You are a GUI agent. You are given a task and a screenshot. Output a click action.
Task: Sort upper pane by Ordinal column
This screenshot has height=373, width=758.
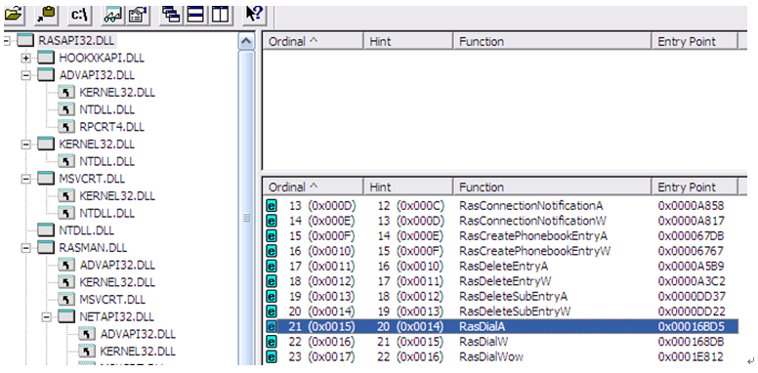pyautogui.click(x=313, y=42)
